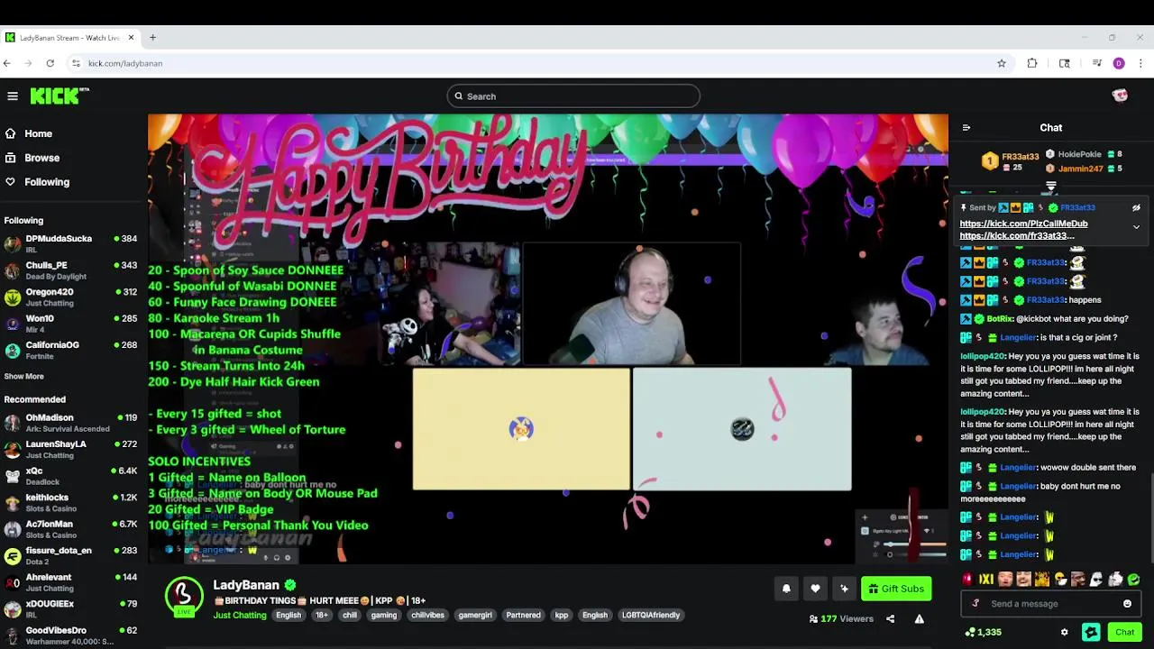Follow LadyBanan with the heart button
The height and width of the screenshot is (649, 1154).
click(815, 589)
